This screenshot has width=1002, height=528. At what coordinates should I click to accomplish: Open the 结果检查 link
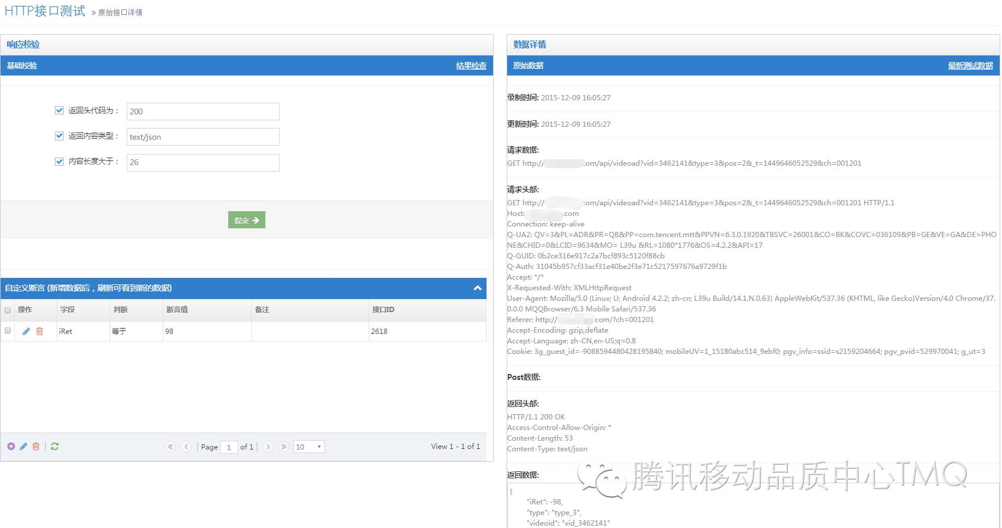tap(471, 65)
